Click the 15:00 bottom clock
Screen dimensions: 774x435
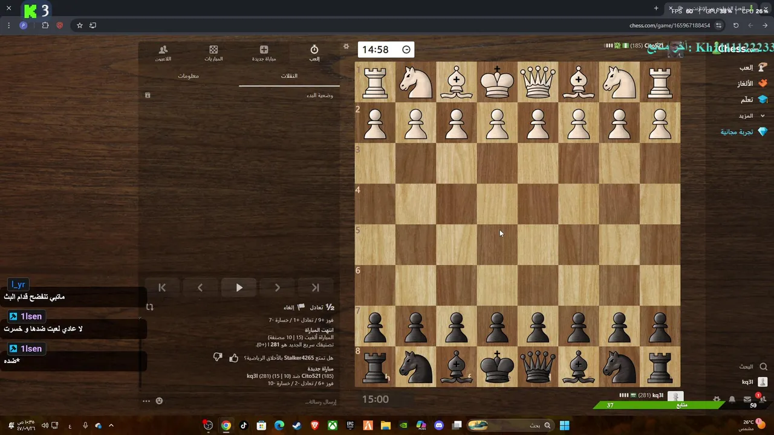pos(376,399)
